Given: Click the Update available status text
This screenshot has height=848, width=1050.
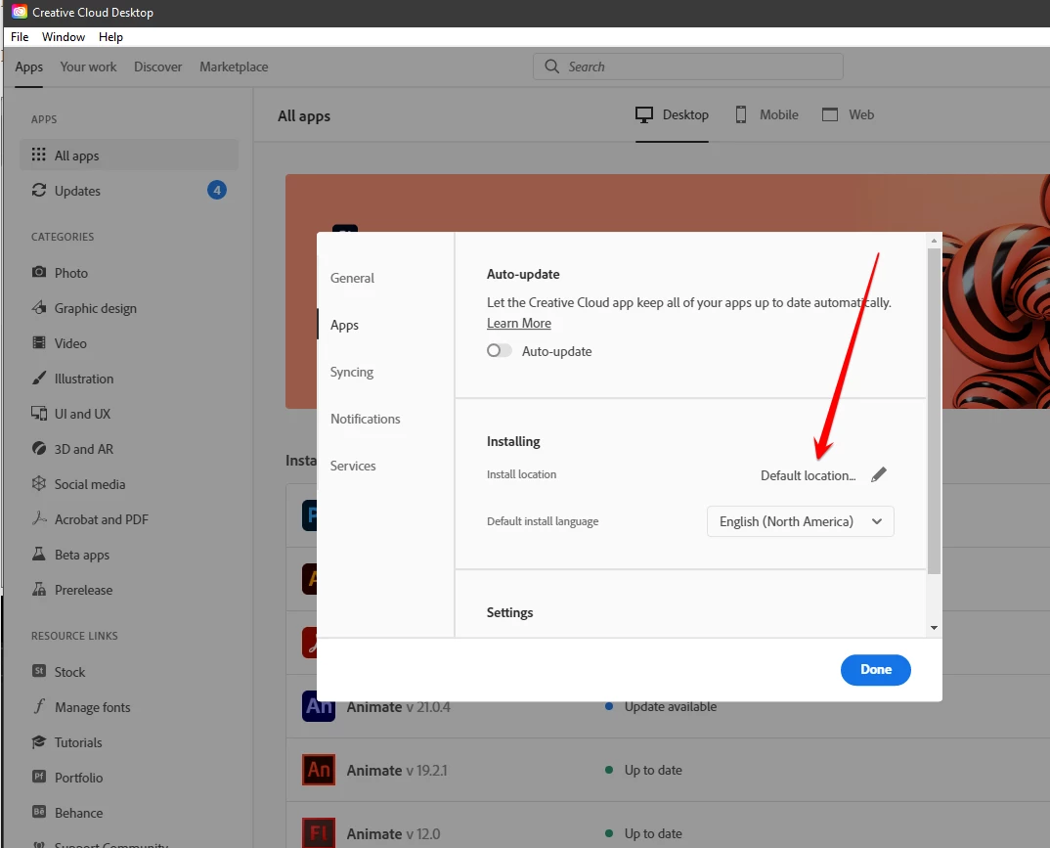Looking at the screenshot, I should point(671,706).
